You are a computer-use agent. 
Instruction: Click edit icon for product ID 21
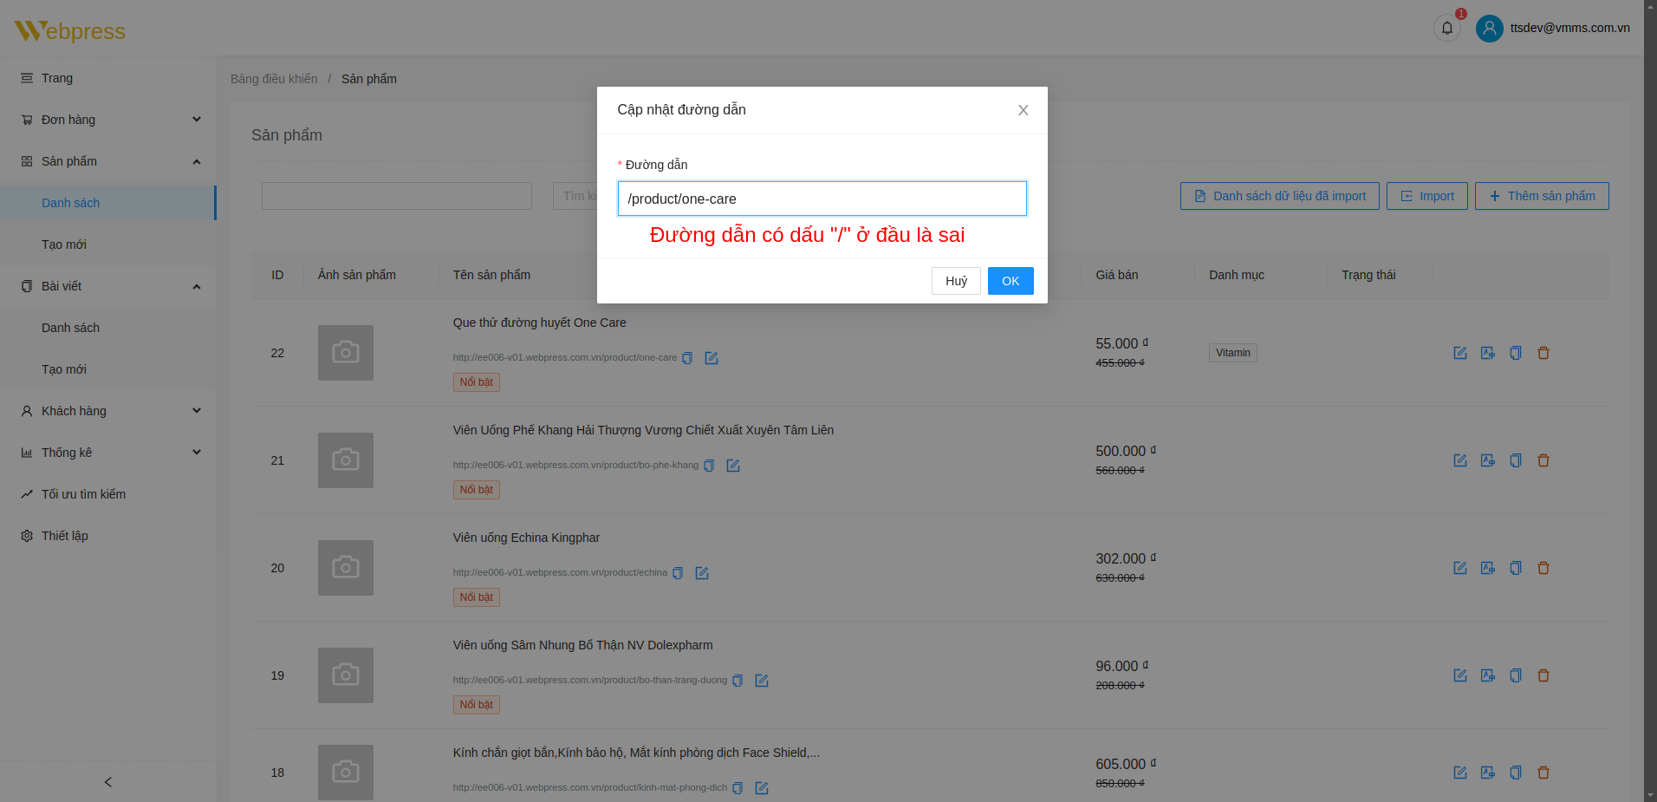1459,460
